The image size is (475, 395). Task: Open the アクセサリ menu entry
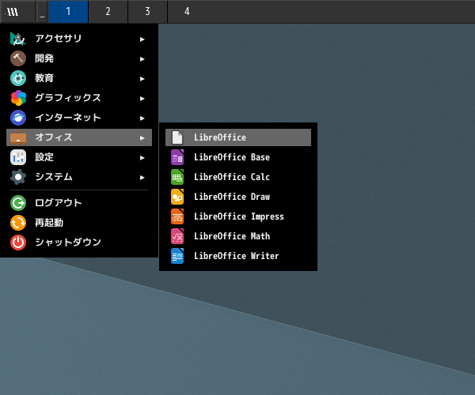pos(79,39)
